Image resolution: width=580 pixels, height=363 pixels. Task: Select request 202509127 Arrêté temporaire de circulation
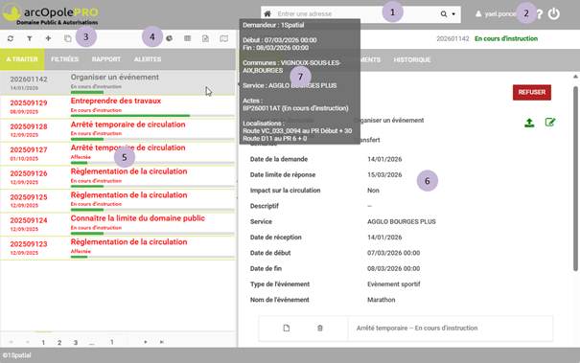click(x=118, y=153)
